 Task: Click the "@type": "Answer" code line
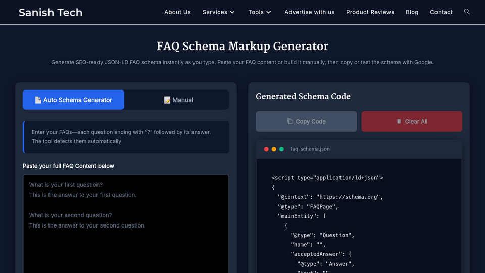325,264
